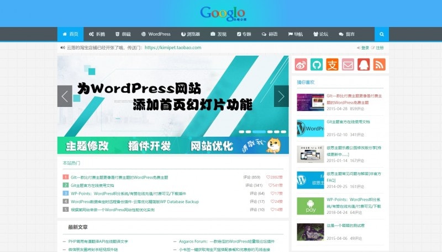The height and width of the screenshot is (252, 442).
Task: Like the post with 541 likes
Action: click(275, 185)
